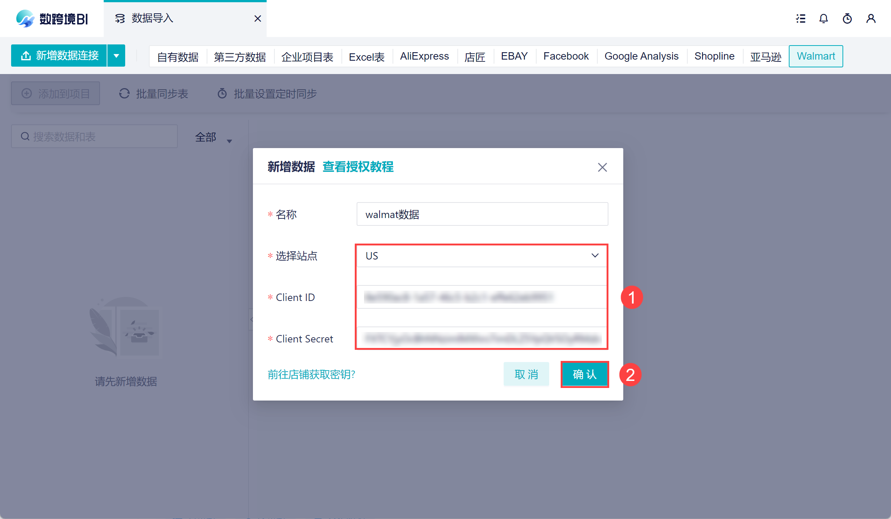Image resolution: width=891 pixels, height=519 pixels.
Task: Open the timer clock icon in header
Action: click(847, 19)
